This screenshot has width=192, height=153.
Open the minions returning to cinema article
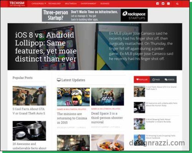click(x=72, y=118)
